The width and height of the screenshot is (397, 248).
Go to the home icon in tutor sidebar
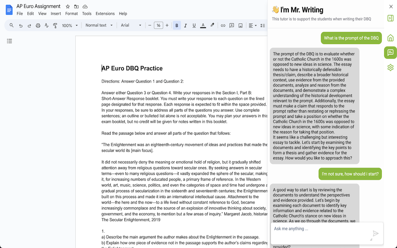390,38
